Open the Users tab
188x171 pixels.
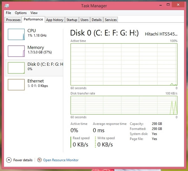(x=84, y=20)
